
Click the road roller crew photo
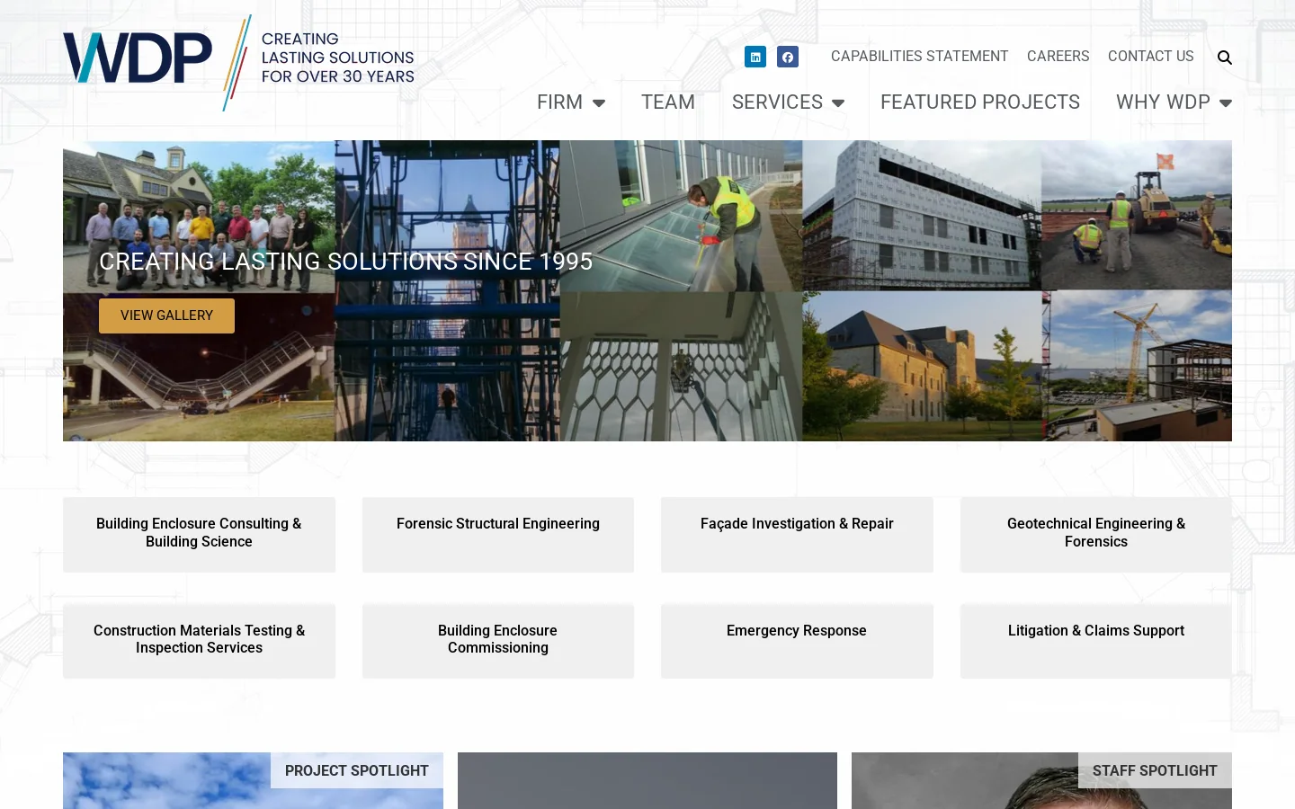(1137, 216)
